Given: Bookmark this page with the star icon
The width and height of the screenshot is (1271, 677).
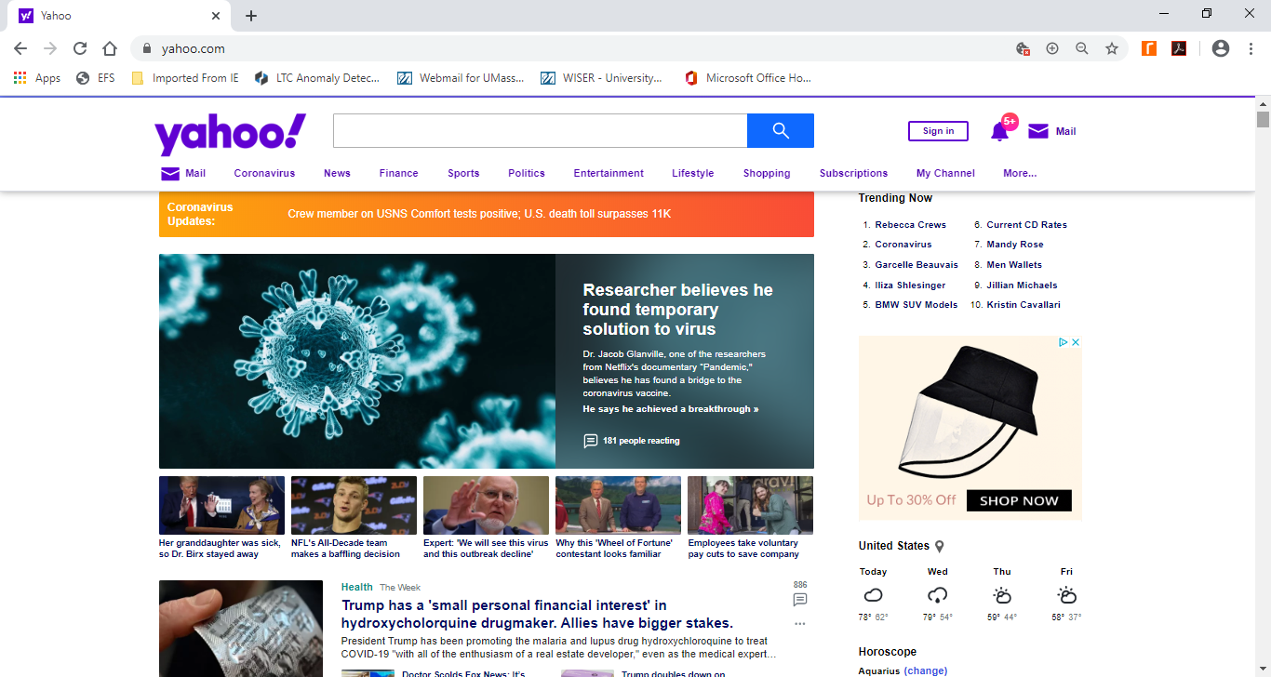Looking at the screenshot, I should pos(1111,48).
